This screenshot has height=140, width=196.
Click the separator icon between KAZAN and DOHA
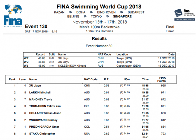(71, 12)
